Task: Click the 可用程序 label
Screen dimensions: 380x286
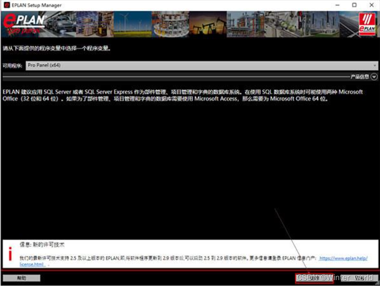Action: click(x=12, y=66)
